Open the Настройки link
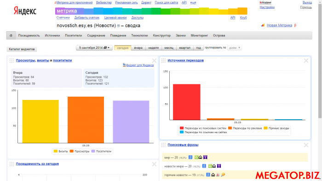 (x=267, y=7)
